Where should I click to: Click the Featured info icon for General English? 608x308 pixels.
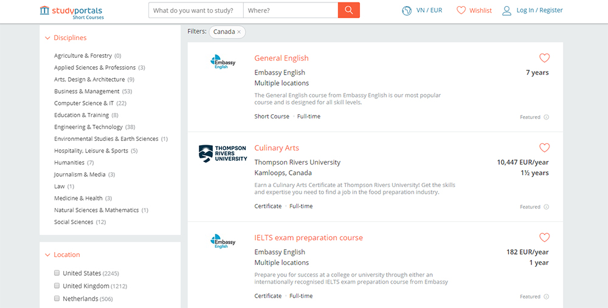(547, 117)
